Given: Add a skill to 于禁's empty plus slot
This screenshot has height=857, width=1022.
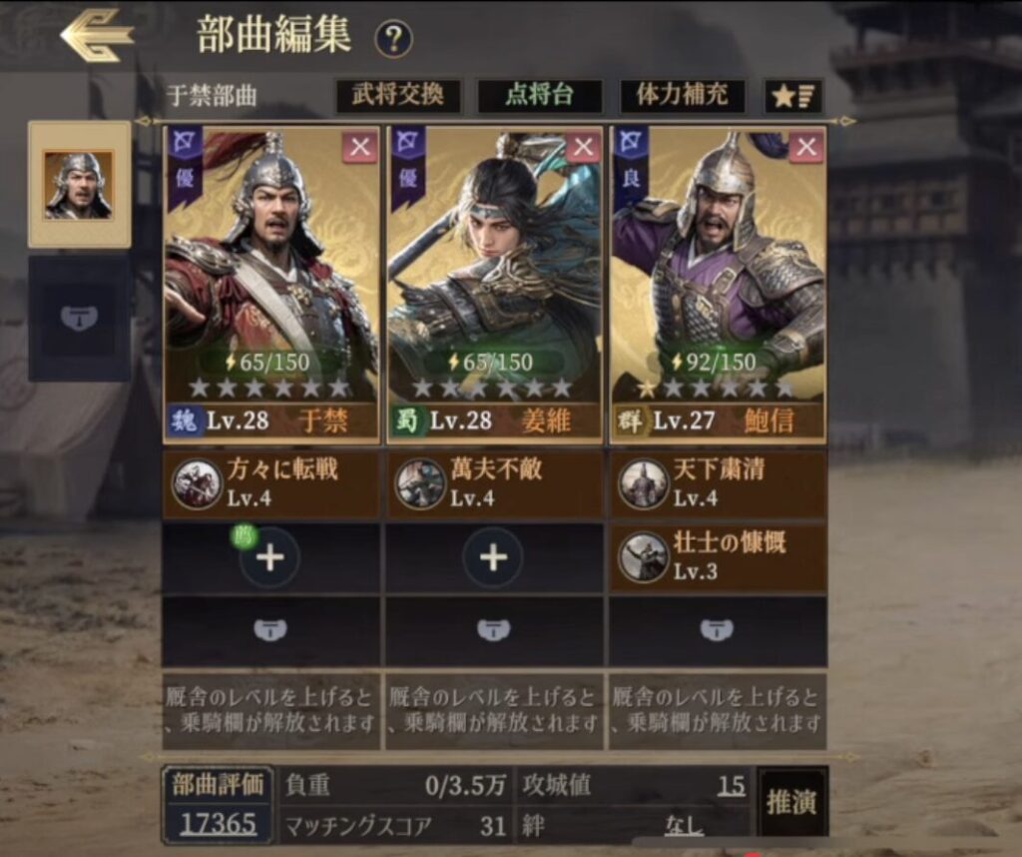Looking at the screenshot, I should [x=269, y=557].
